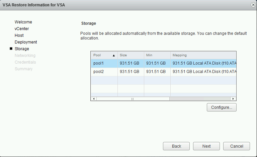Click pool2 Min value 931.51 GB
Screen dimensions: 257x157
pos(157,72)
